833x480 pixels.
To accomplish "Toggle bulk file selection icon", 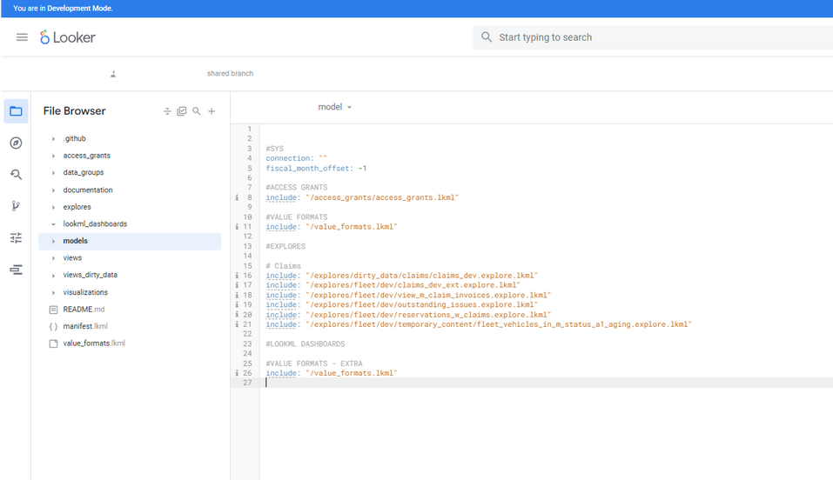I will (182, 111).
